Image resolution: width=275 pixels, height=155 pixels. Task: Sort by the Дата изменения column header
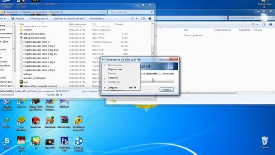coord(77,24)
